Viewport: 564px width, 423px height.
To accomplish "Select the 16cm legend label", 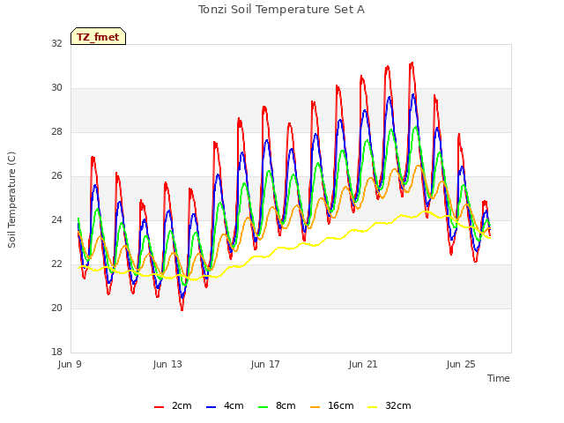I will [x=341, y=405].
